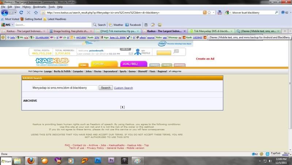Viewport: 292px width, 165px height.
Task: Click the AVG search text field
Action: pos(53,25)
